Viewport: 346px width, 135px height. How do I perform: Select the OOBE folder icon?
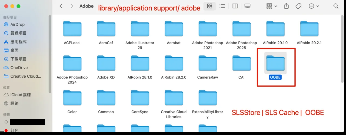coord(275,63)
